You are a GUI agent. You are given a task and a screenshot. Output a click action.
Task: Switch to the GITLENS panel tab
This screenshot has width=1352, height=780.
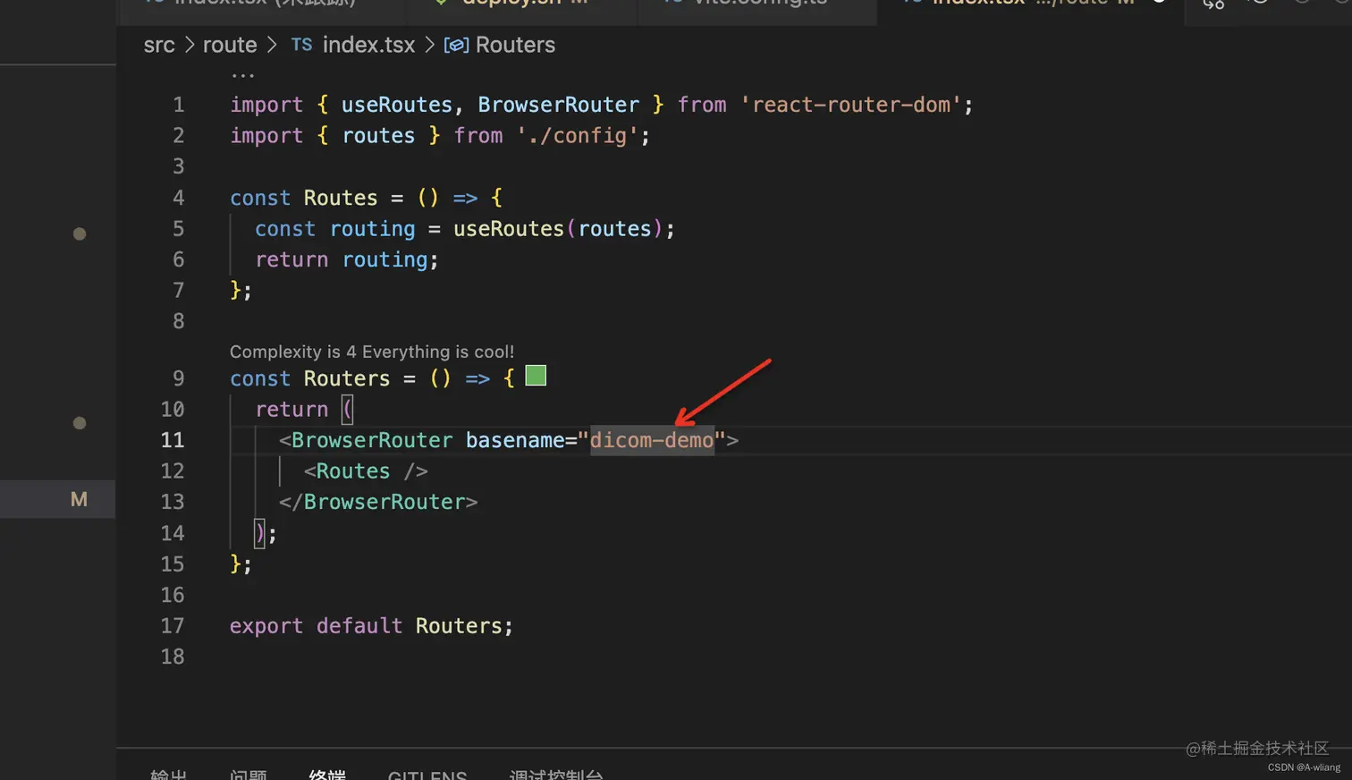[x=427, y=775]
